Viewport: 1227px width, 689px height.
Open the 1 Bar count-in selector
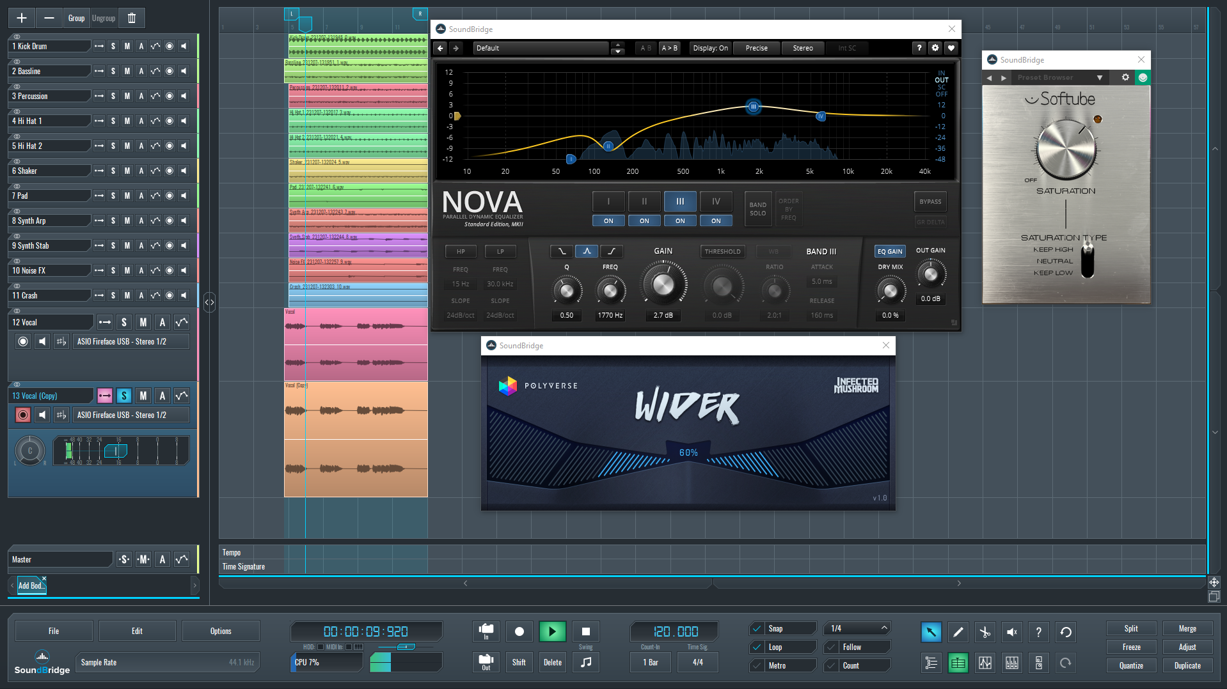click(651, 662)
